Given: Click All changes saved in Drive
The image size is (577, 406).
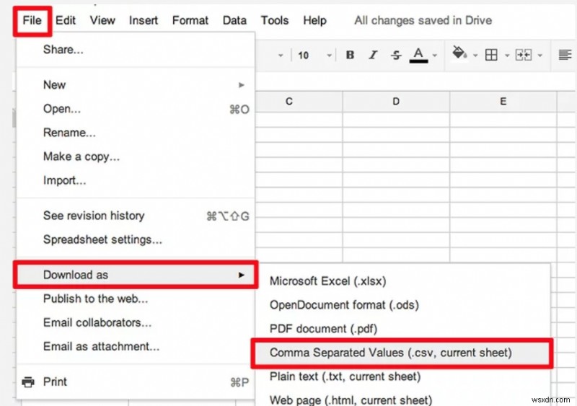Looking at the screenshot, I should point(423,20).
